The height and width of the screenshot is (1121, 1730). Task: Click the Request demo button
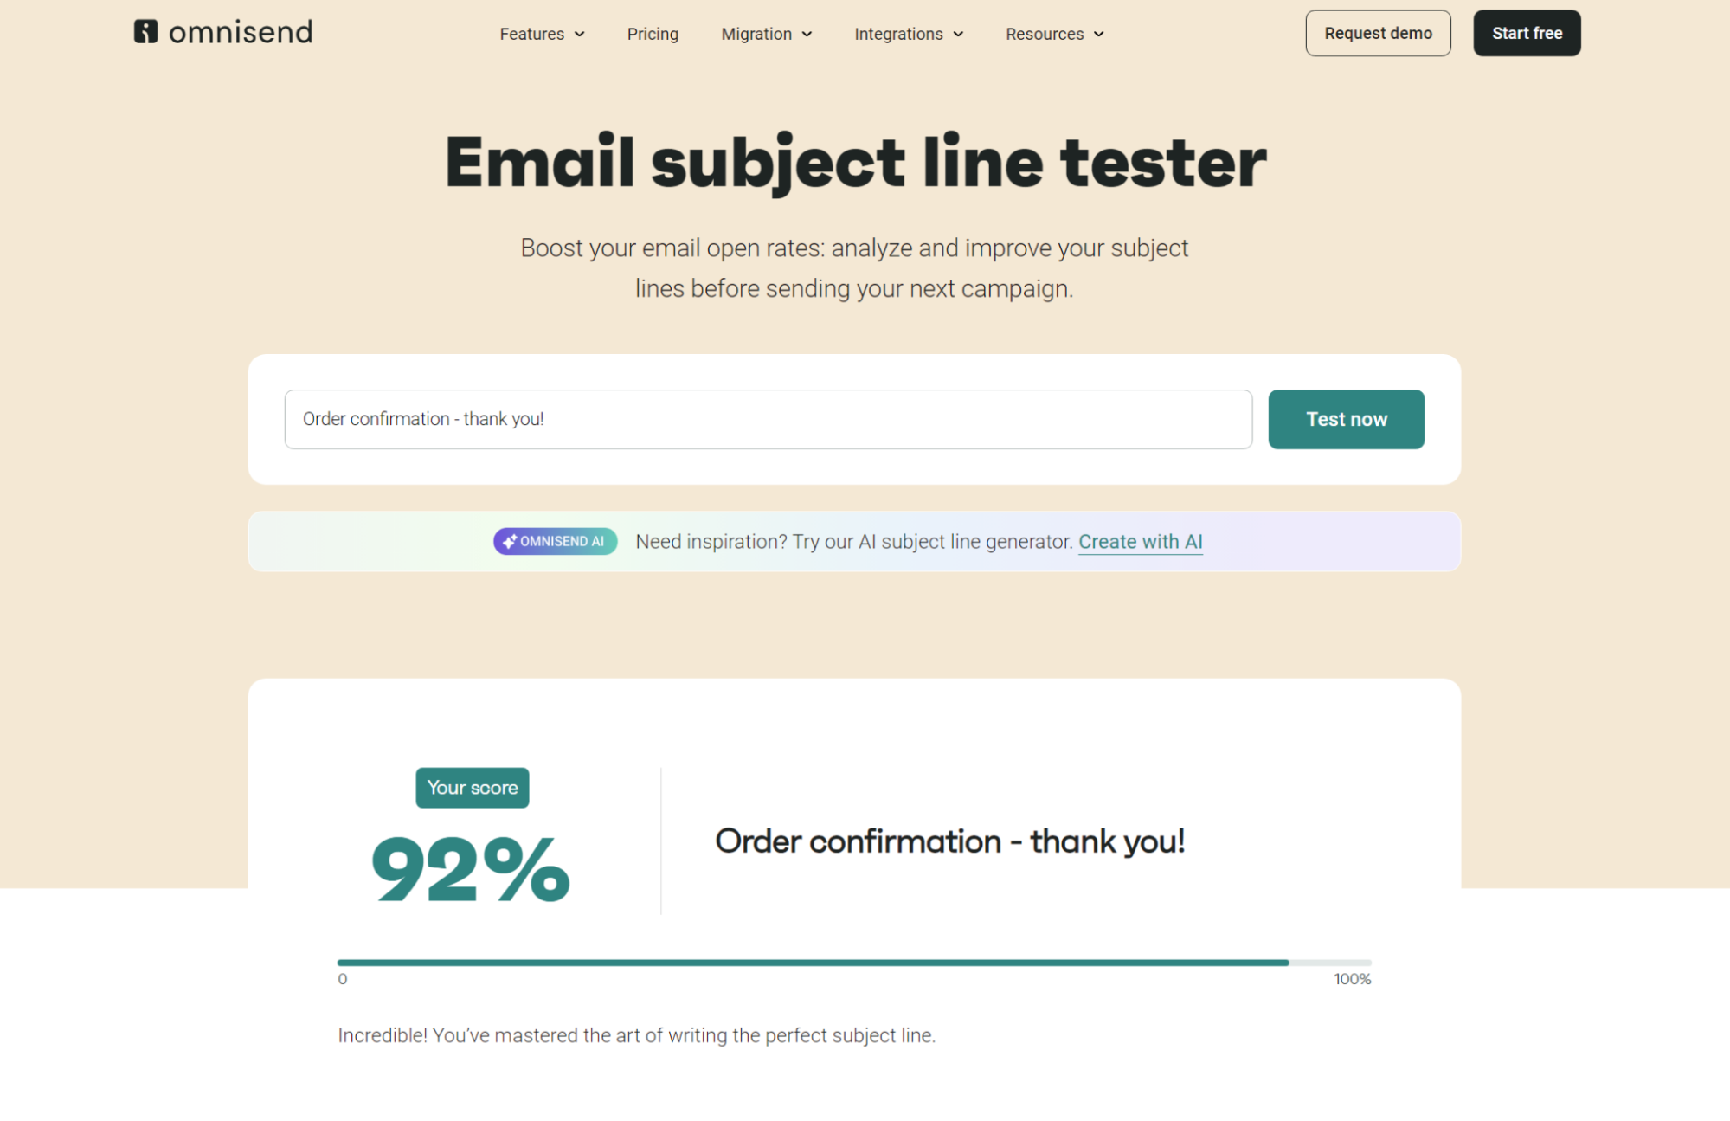point(1378,33)
